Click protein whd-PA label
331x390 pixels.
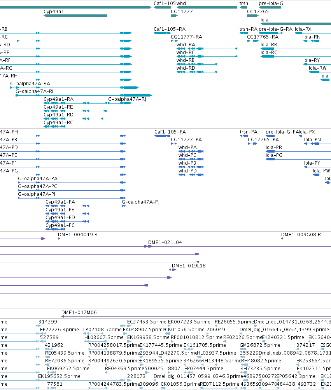(x=187, y=148)
